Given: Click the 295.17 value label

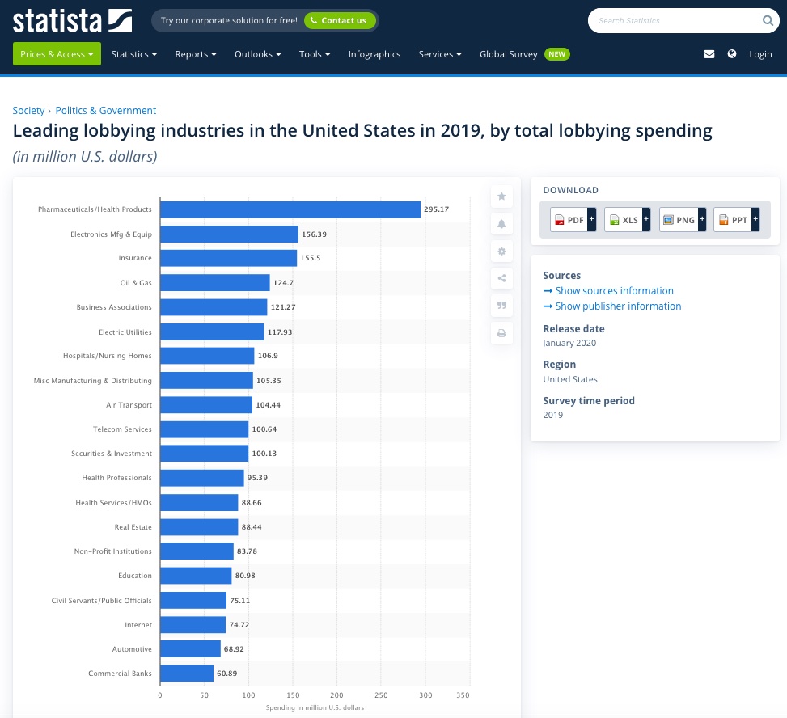Looking at the screenshot, I should (436, 209).
